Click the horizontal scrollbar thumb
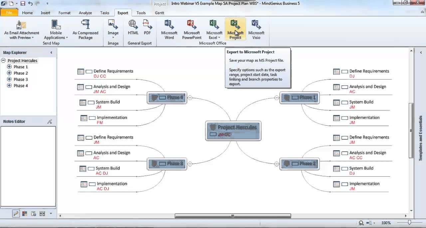This screenshot has width=426, height=228. 233,216
